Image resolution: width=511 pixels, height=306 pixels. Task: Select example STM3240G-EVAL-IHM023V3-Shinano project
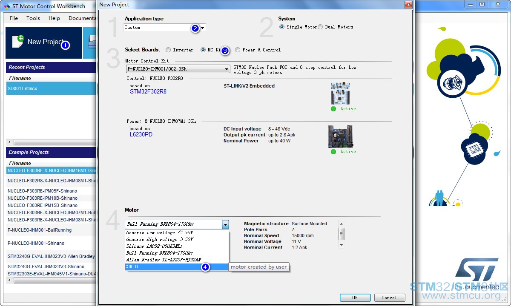tap(51, 266)
